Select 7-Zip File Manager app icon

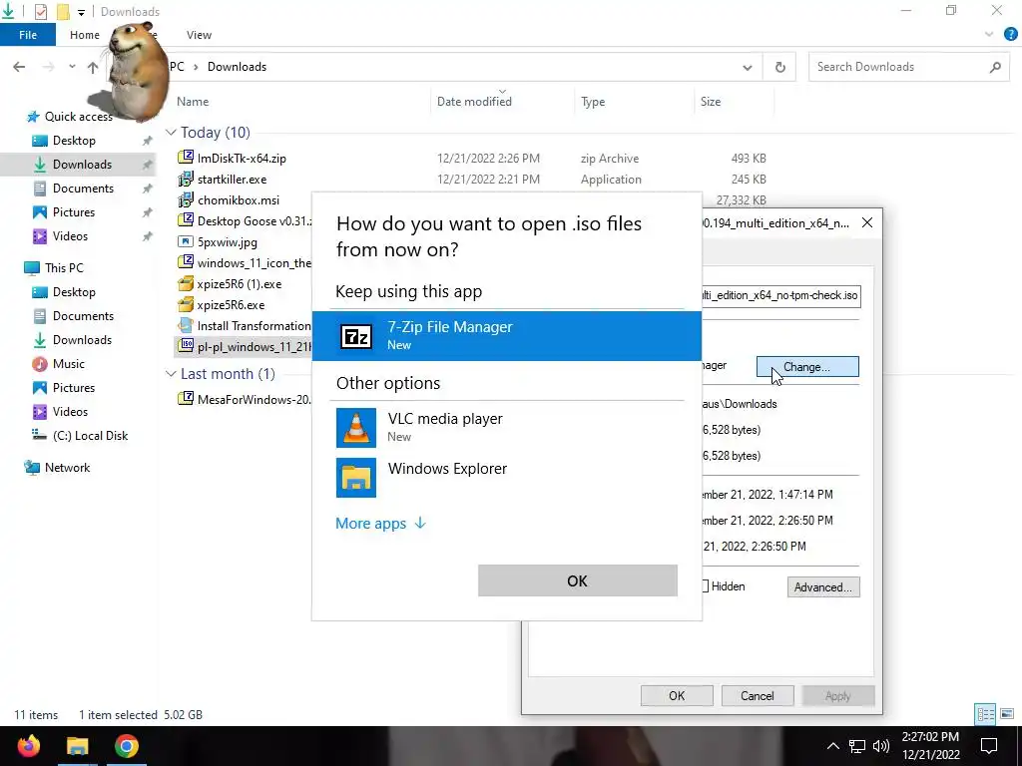[x=356, y=336]
